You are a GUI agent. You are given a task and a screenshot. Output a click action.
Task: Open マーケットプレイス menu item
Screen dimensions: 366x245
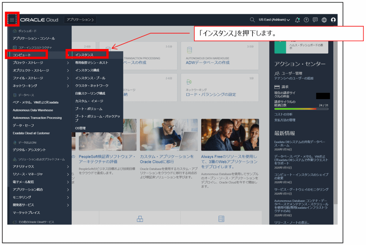pos(26,213)
